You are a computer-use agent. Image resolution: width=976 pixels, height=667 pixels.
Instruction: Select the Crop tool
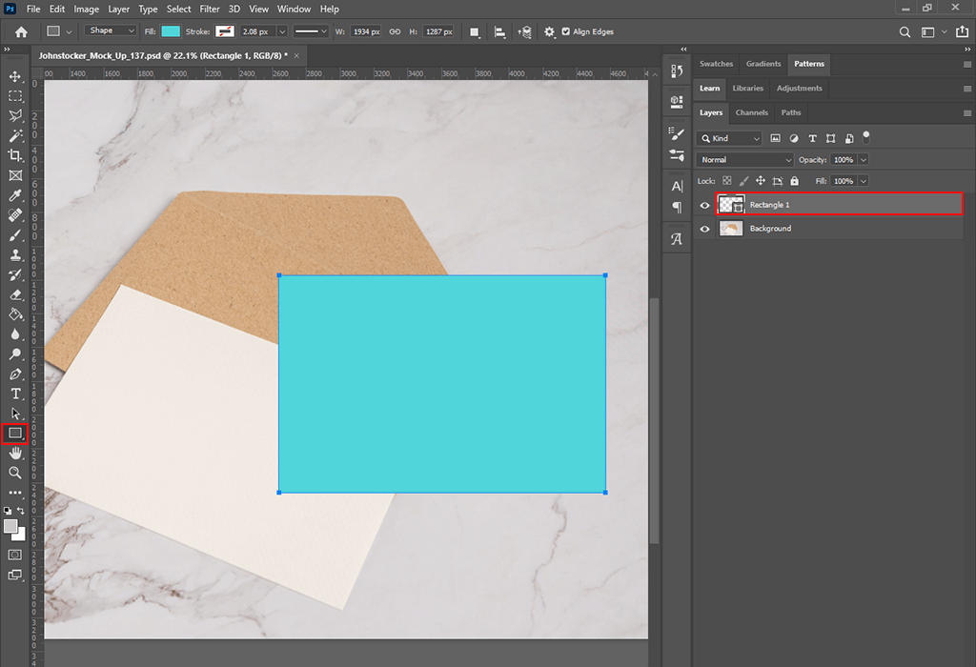point(15,155)
